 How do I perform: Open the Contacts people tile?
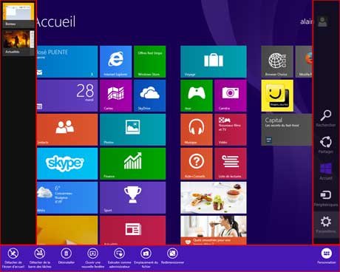click(x=67, y=129)
